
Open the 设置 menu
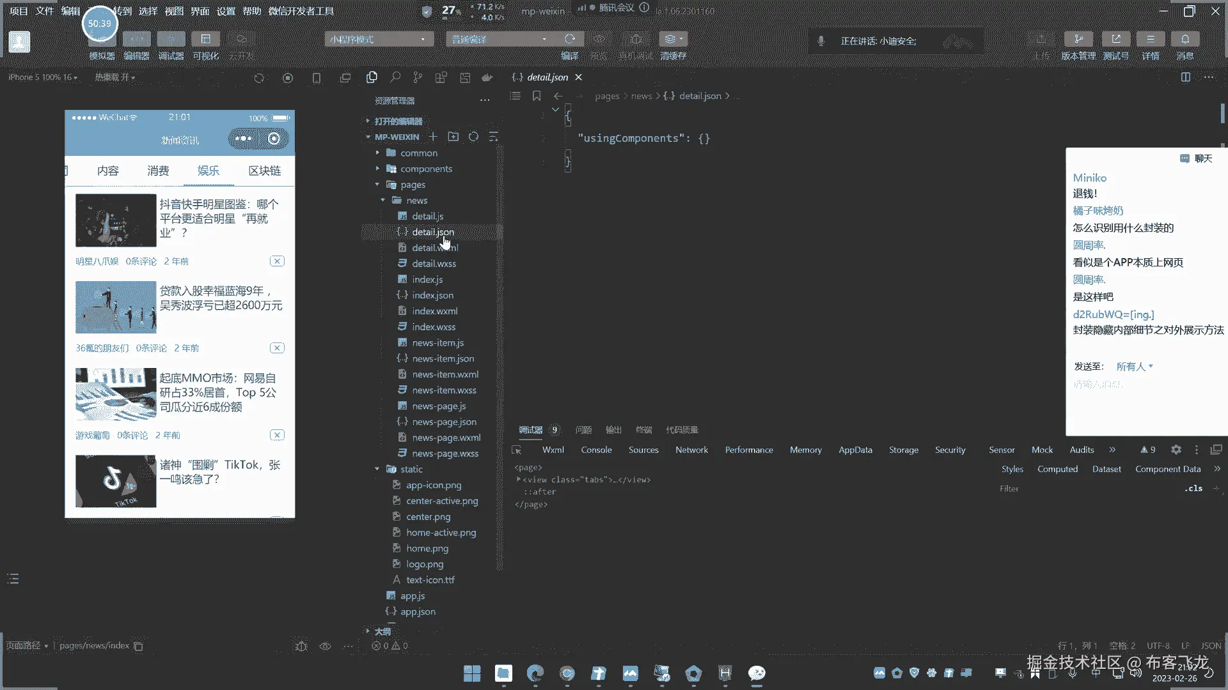tap(226, 11)
